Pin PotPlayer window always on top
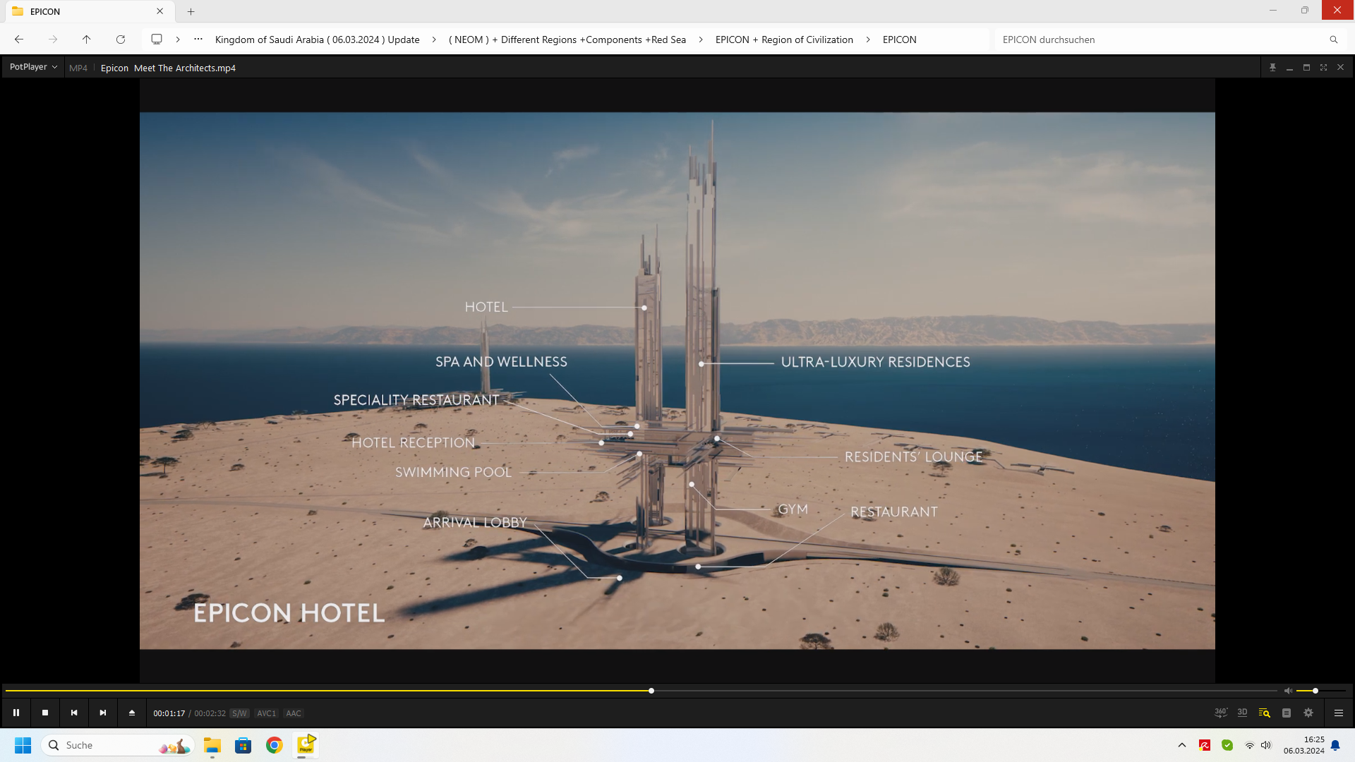Viewport: 1355px width, 762px height. click(1272, 67)
